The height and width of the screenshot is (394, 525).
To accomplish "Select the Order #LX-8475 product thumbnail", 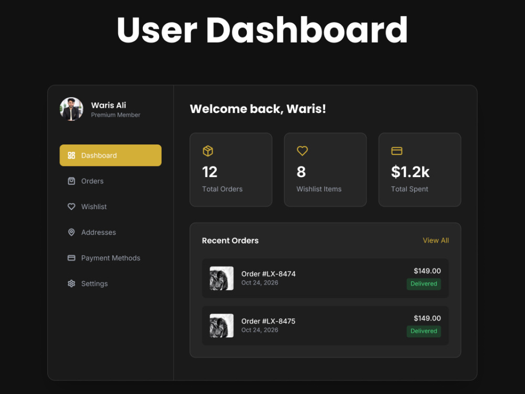I will point(222,325).
